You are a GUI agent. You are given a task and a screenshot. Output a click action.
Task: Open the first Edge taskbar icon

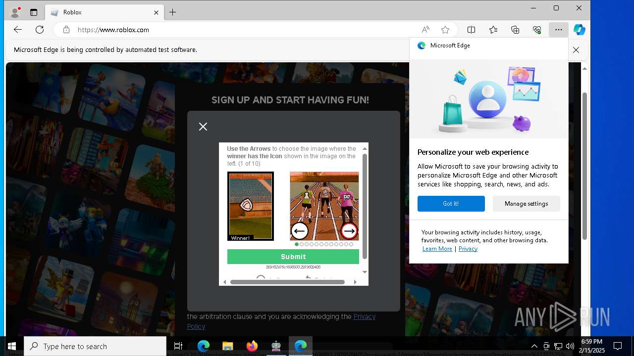click(x=204, y=346)
